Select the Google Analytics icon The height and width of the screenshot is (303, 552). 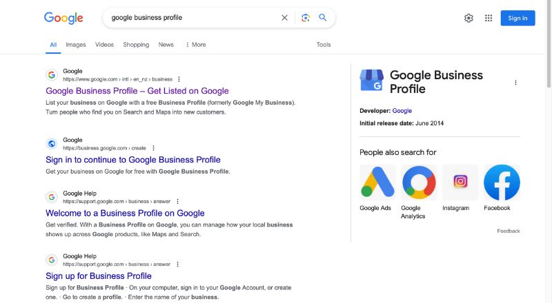(x=419, y=182)
